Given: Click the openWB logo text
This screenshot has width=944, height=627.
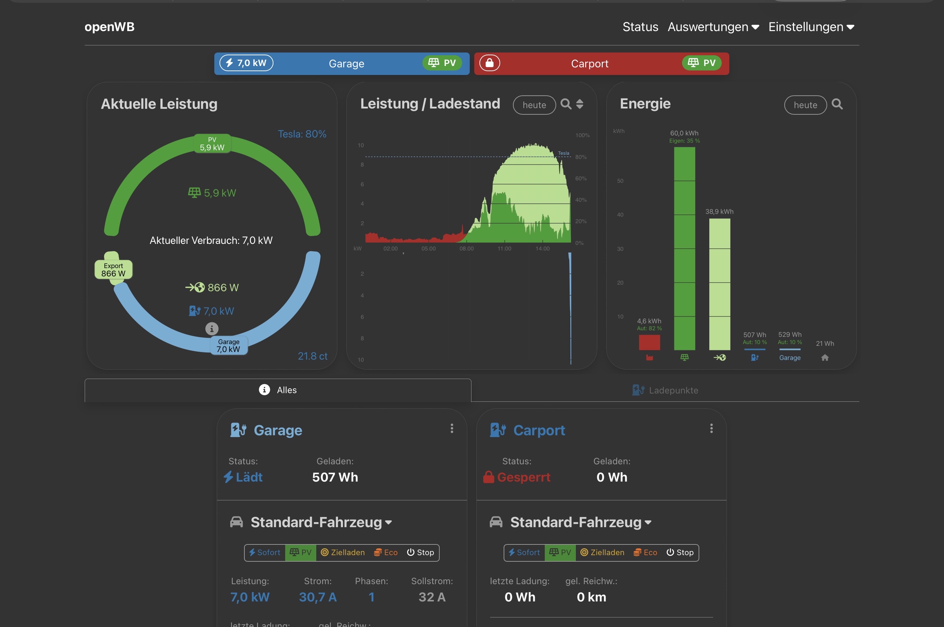Looking at the screenshot, I should click(109, 27).
